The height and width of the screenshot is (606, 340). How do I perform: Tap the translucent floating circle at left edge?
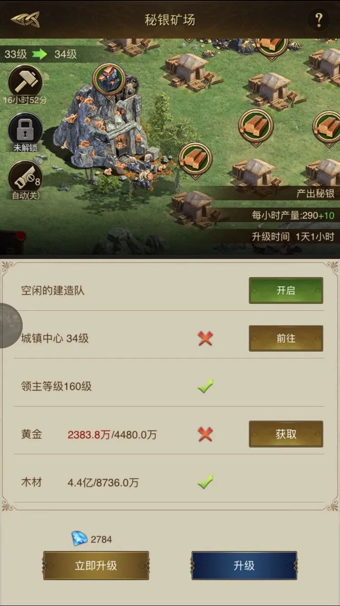click(9, 325)
